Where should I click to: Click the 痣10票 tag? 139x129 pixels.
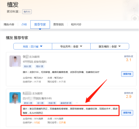tap(40, 103)
